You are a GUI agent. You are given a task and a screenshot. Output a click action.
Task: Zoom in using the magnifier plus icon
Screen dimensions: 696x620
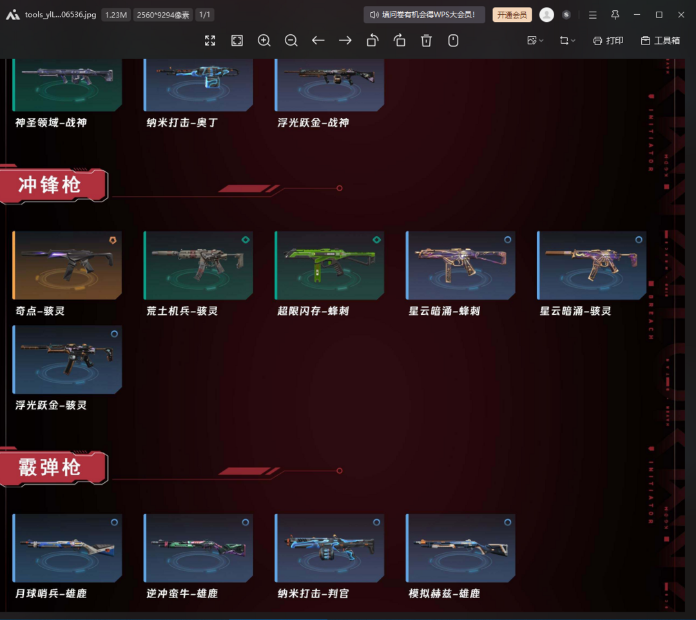[x=264, y=41]
